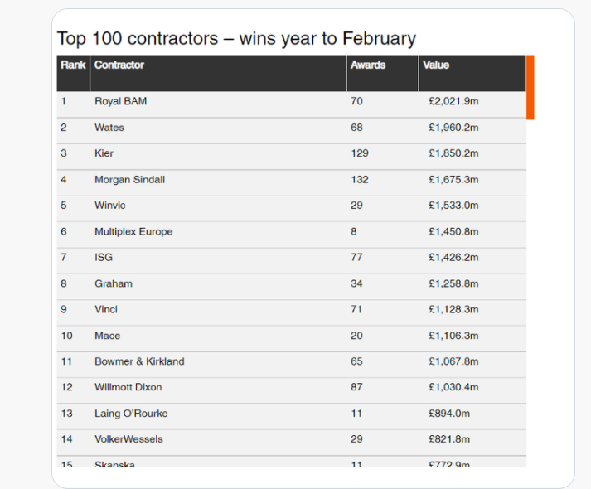This screenshot has width=591, height=489.
Task: Choose the Morgan Sindall row
Action: pyautogui.click(x=129, y=180)
